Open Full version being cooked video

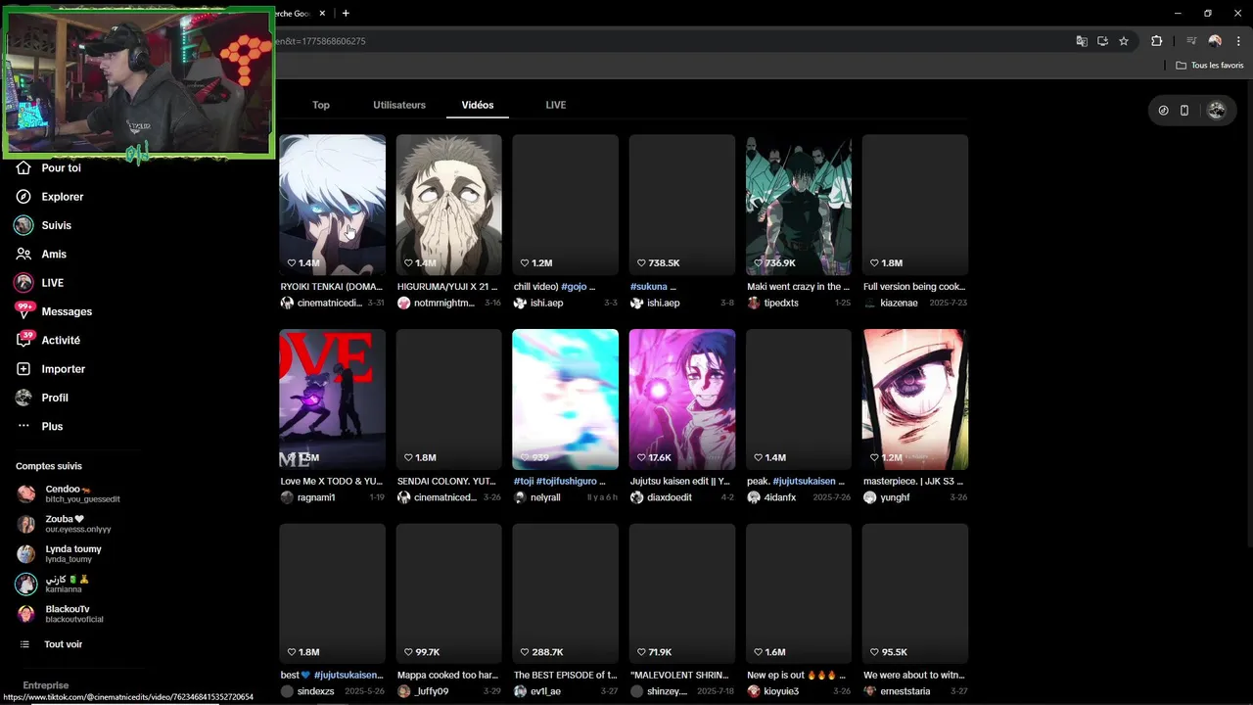(915, 205)
